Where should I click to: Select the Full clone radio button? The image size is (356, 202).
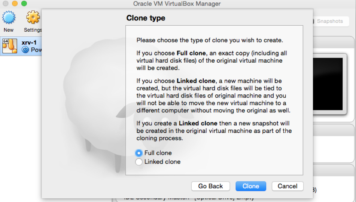tap(139, 153)
